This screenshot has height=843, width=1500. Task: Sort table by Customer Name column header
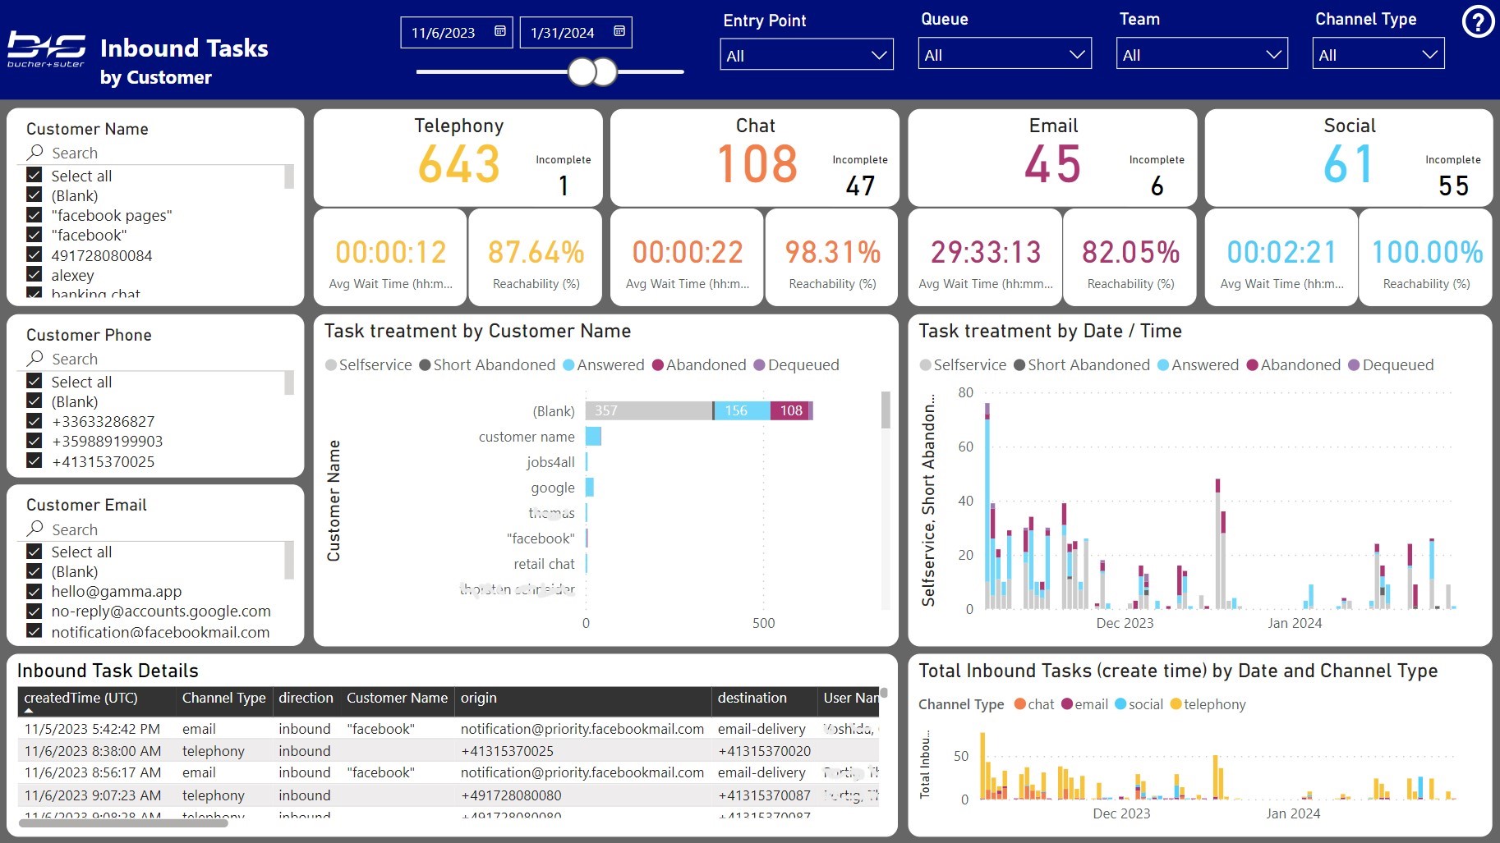[397, 698]
